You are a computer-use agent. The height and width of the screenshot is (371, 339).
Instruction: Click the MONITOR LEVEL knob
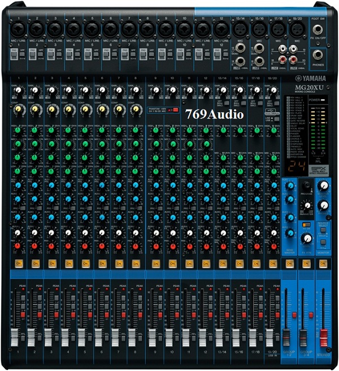click(324, 186)
